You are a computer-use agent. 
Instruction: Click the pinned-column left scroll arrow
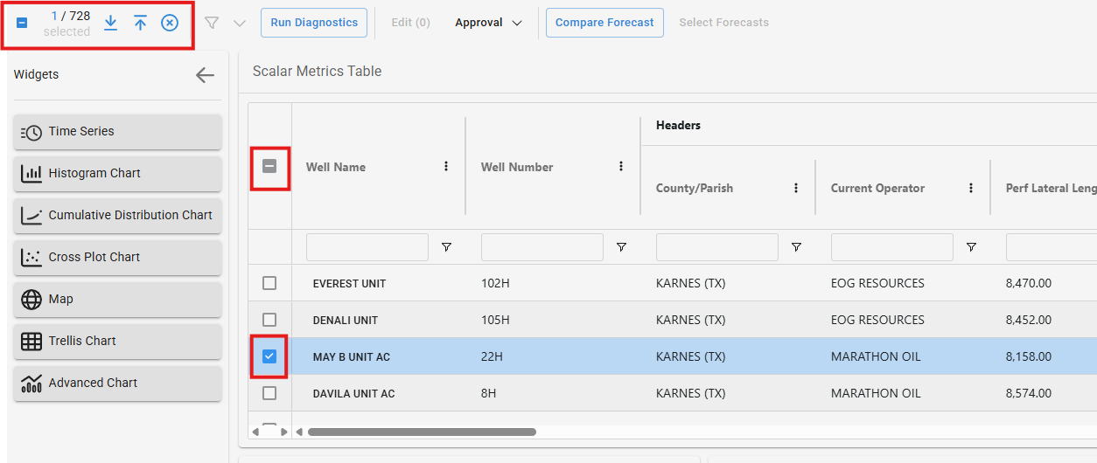pyautogui.click(x=256, y=432)
